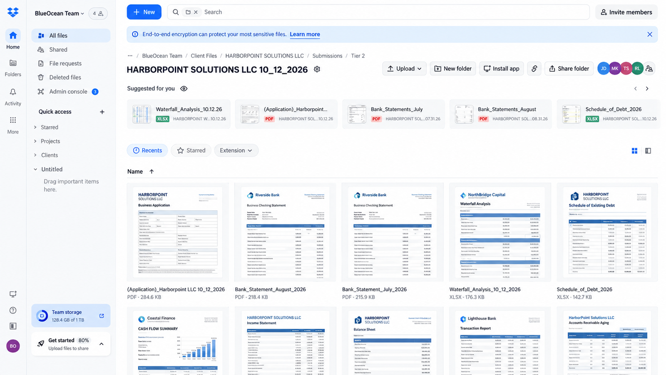This screenshot has height=375, width=666.
Task: Select All files in navigation
Action: pyautogui.click(x=71, y=35)
